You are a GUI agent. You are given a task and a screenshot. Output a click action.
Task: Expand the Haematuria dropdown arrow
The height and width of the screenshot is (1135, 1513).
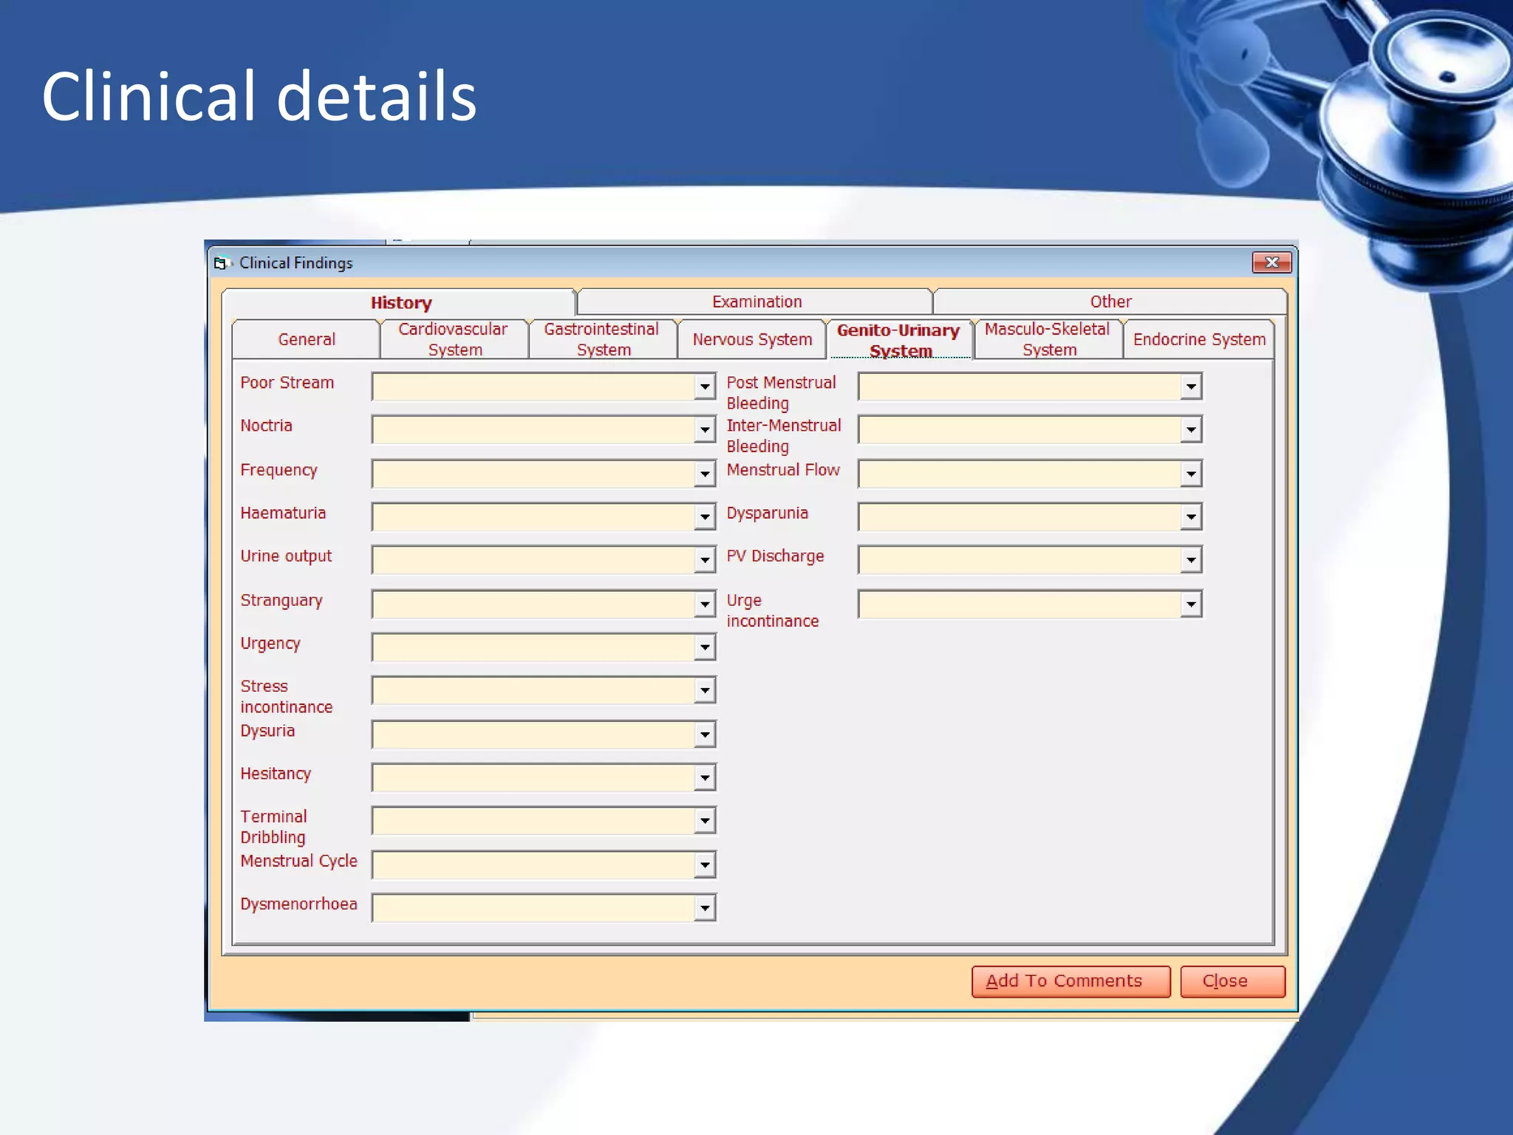click(x=705, y=517)
